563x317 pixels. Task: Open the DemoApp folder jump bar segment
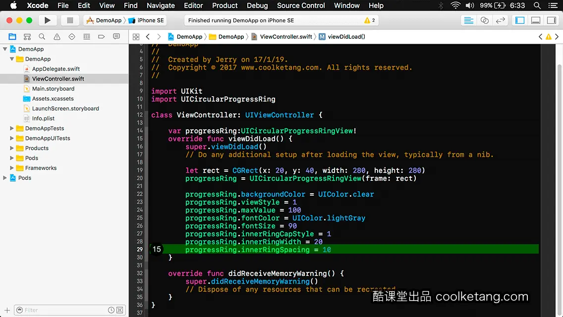click(x=226, y=37)
